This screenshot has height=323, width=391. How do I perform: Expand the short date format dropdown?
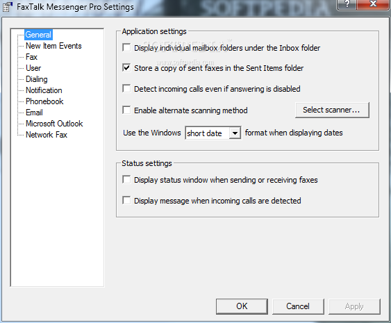click(x=235, y=133)
